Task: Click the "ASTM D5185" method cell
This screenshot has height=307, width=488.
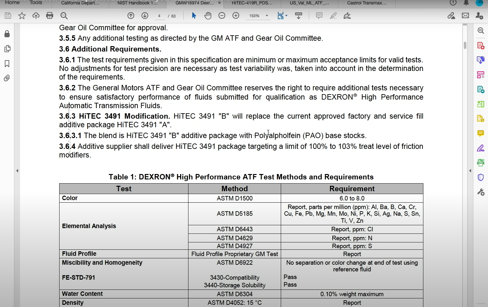Action: (235, 214)
